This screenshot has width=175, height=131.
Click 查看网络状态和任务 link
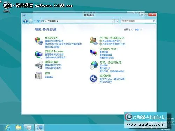(54, 54)
